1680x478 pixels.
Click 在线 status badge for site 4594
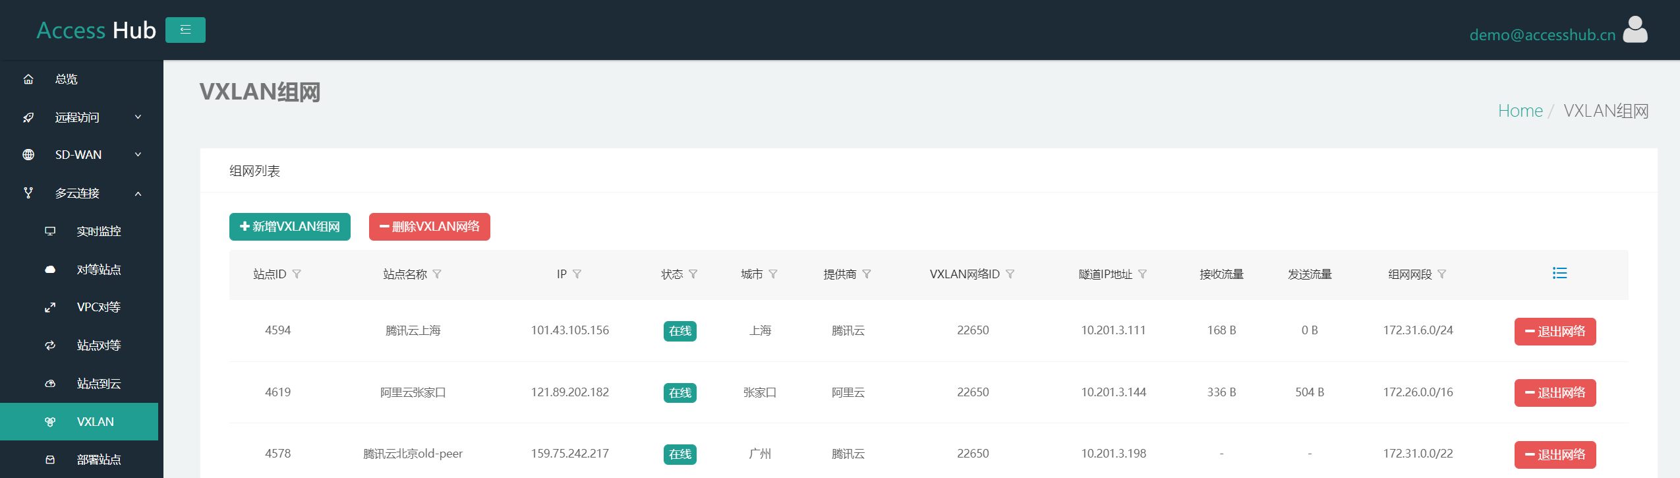pos(680,331)
